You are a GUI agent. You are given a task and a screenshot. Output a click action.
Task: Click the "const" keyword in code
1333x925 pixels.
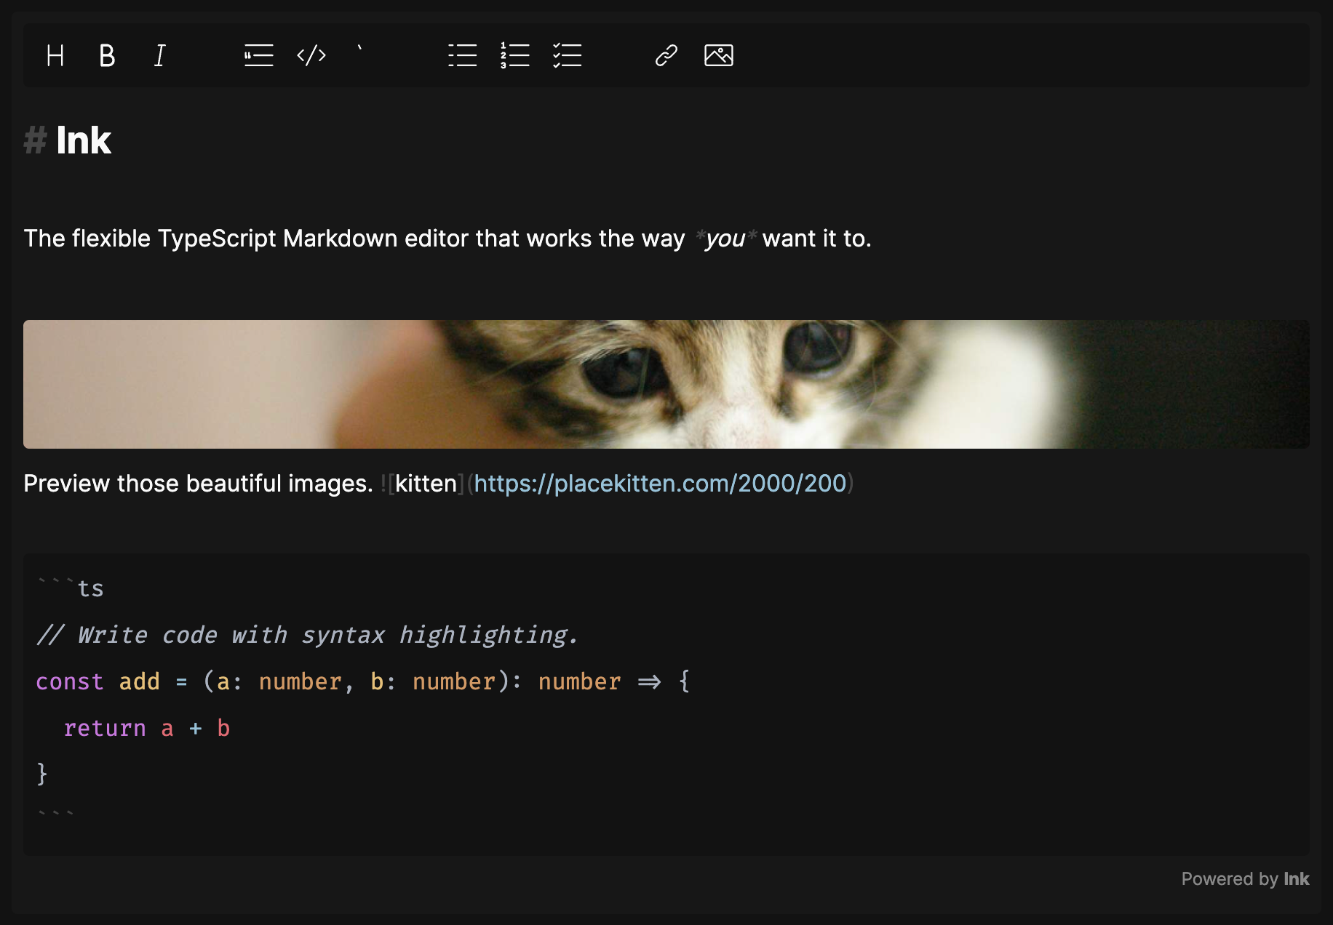click(x=70, y=681)
